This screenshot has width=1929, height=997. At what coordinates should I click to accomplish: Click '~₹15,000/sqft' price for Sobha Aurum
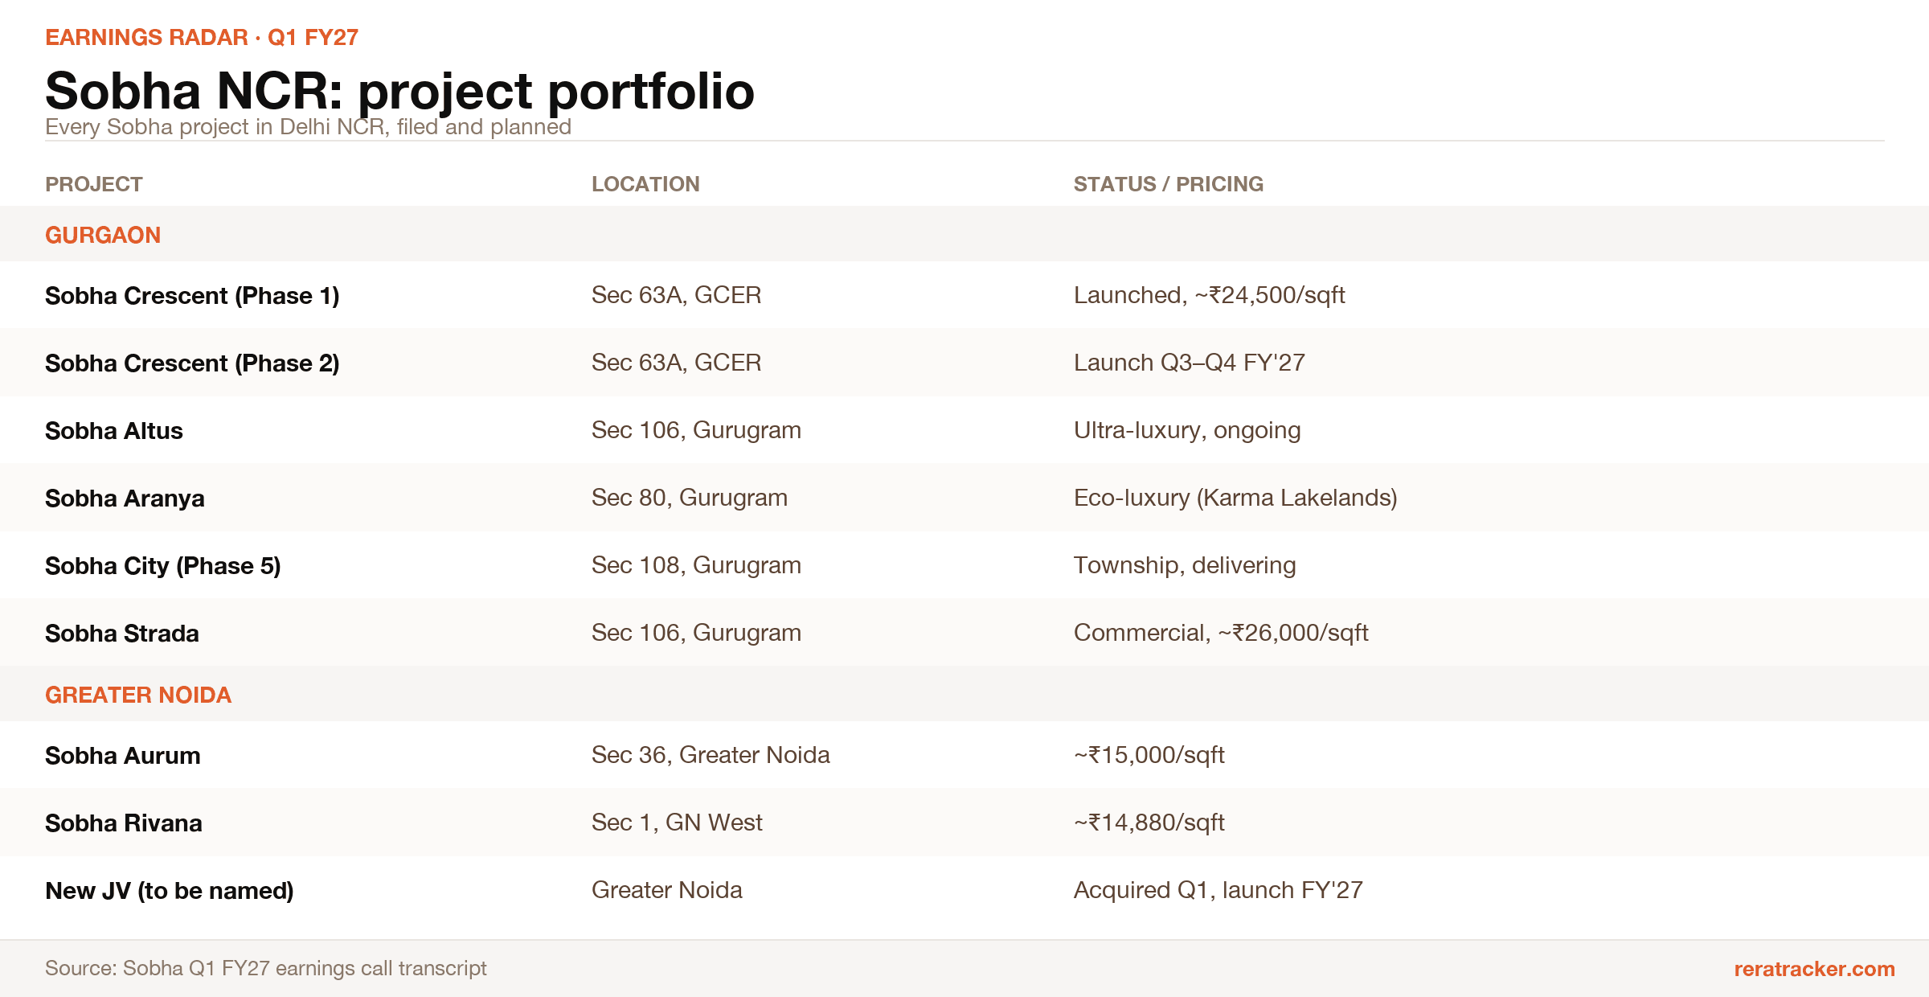pyautogui.click(x=1149, y=755)
